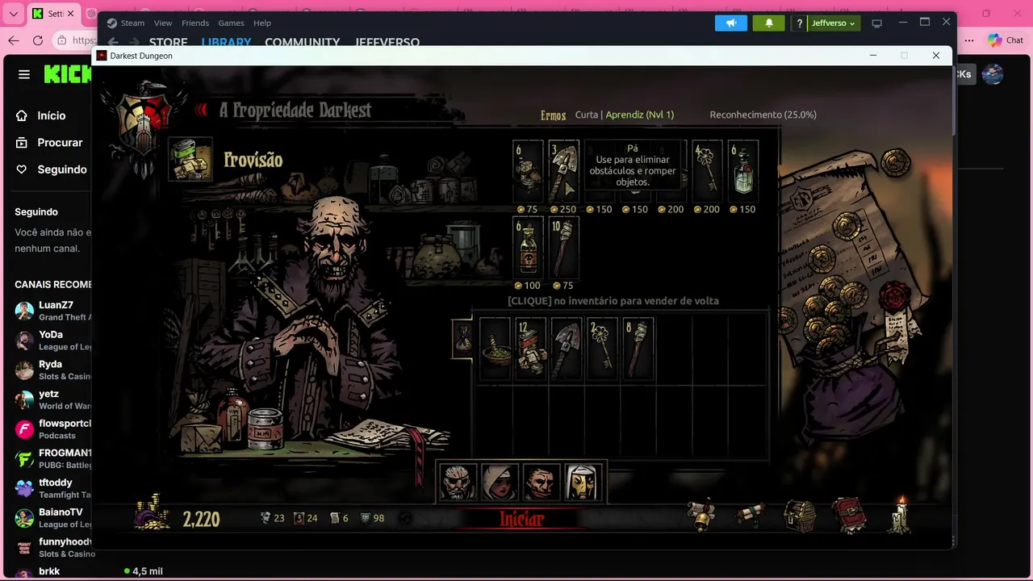Click the Provisão provisions icon
This screenshot has width=1033, height=581.
190,158
